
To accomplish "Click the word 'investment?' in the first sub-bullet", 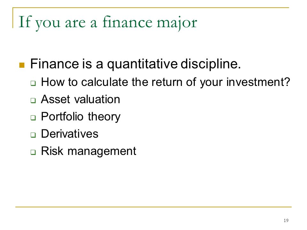I will 258,82.
